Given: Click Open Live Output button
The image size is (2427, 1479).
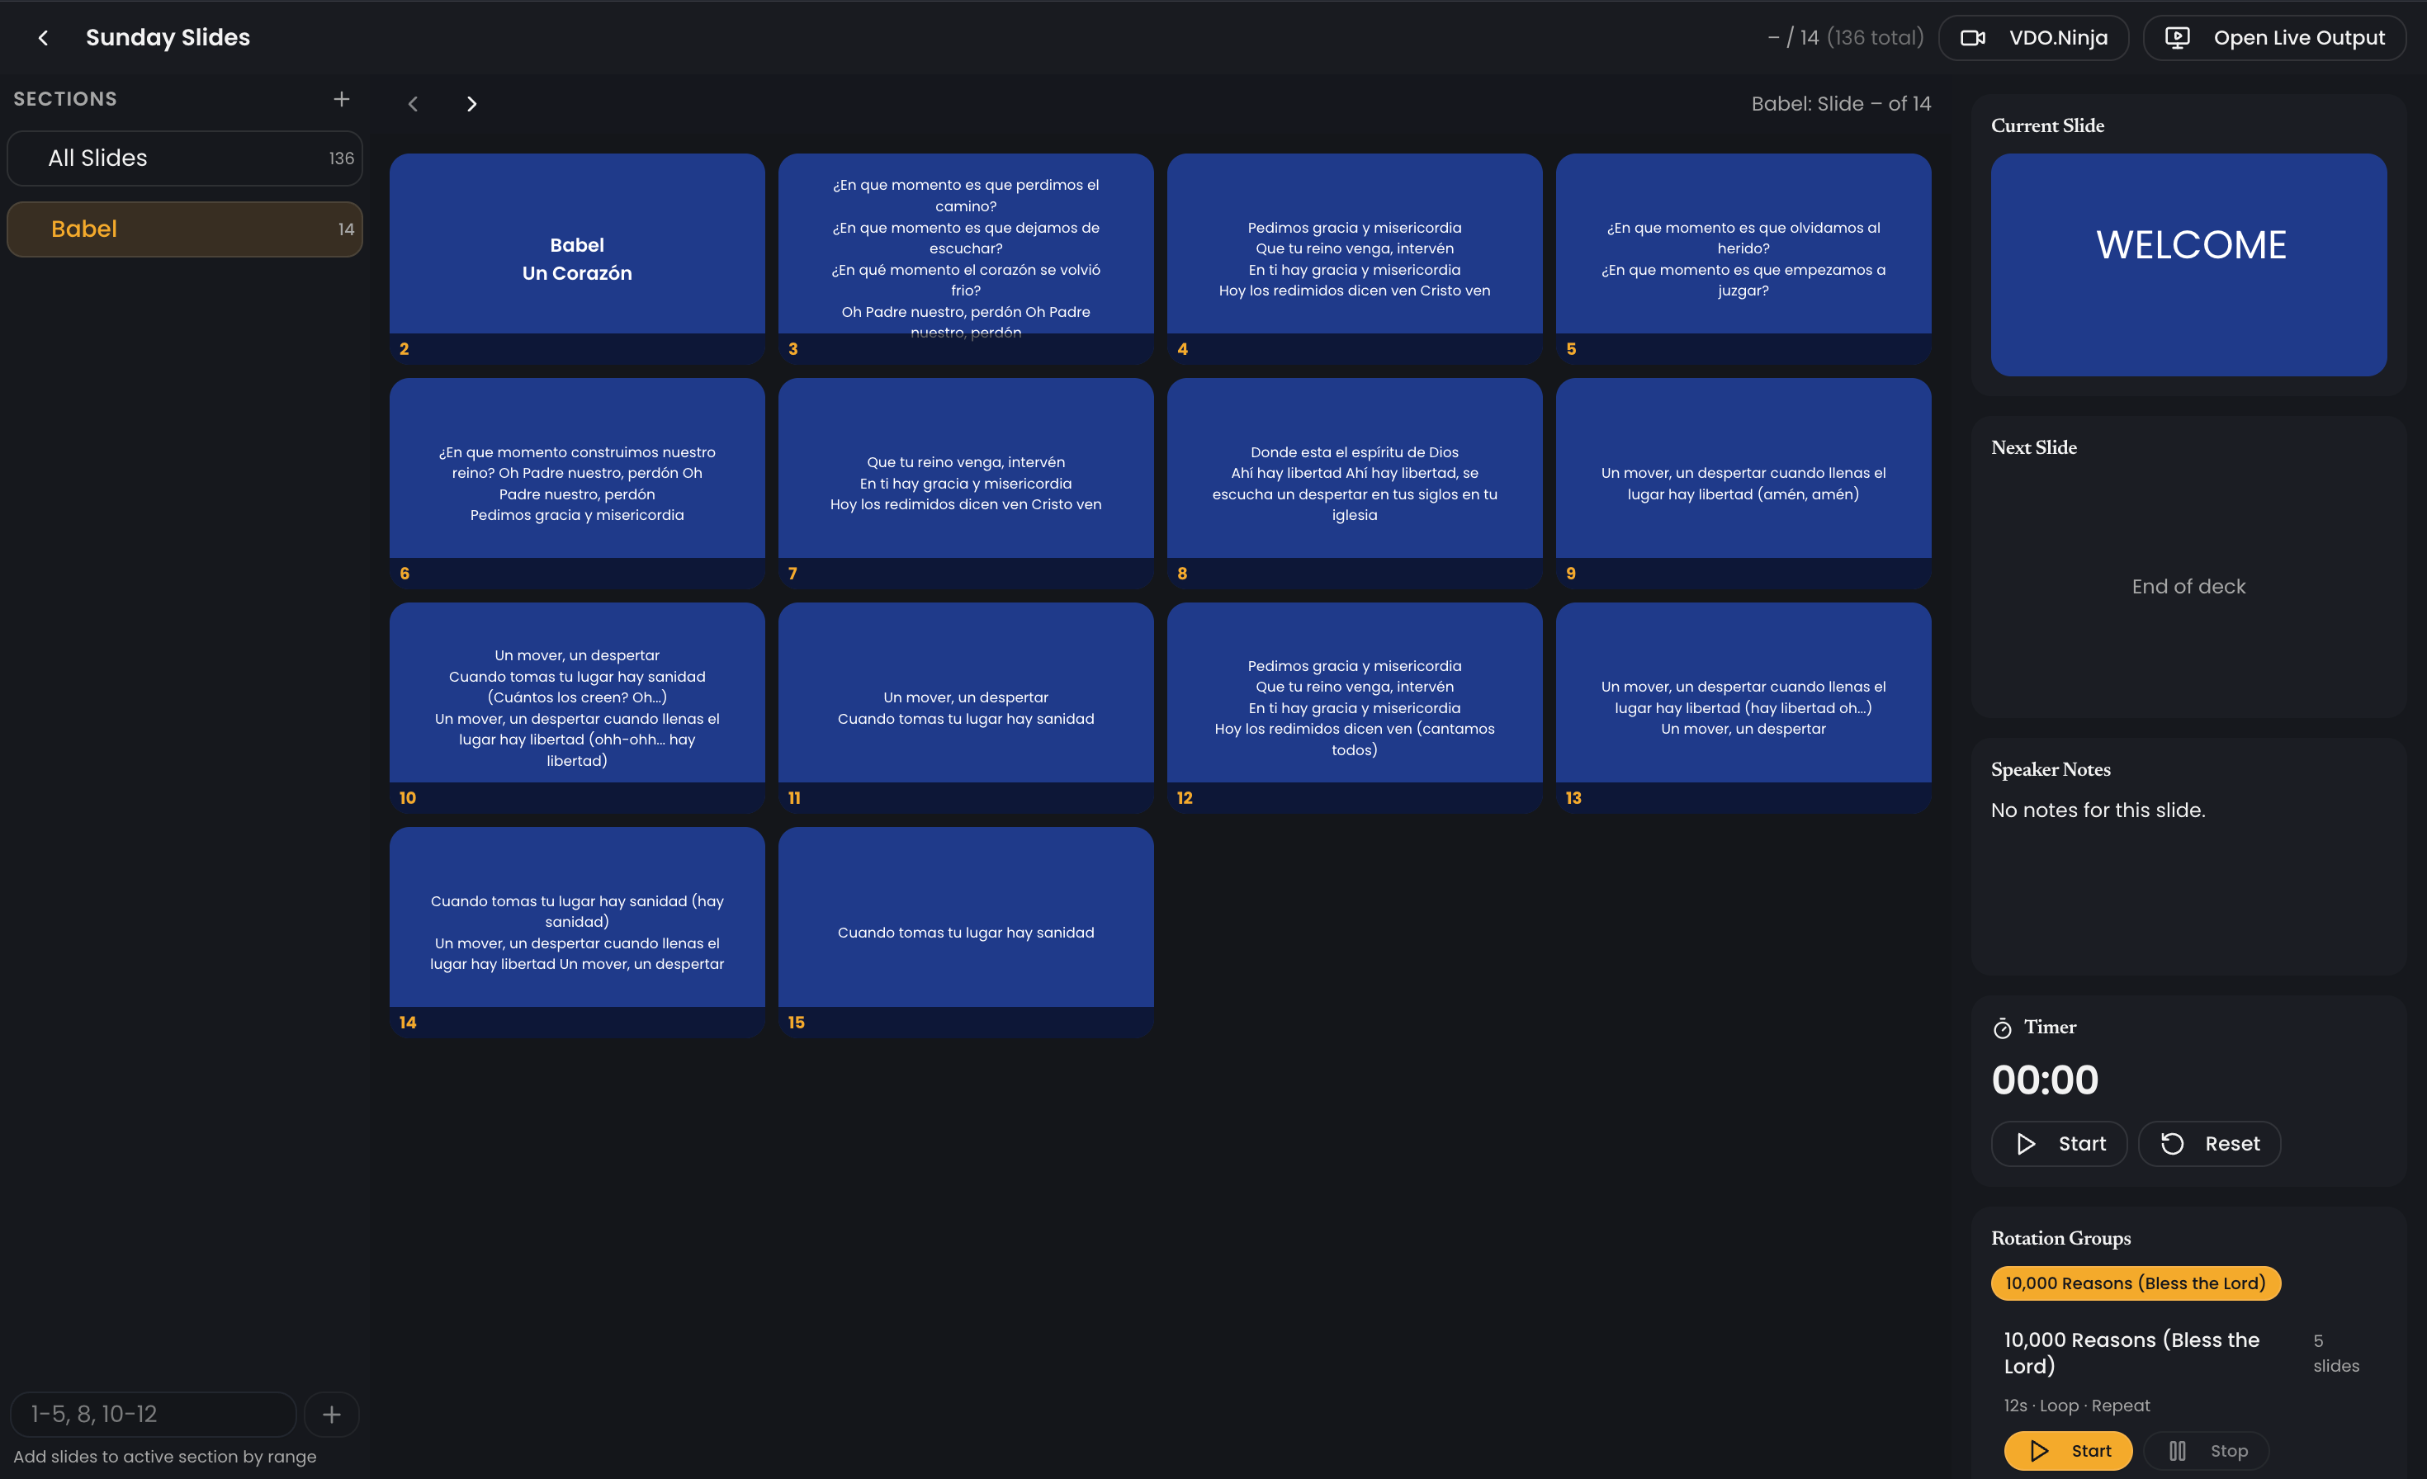Looking at the screenshot, I should tap(2273, 37).
